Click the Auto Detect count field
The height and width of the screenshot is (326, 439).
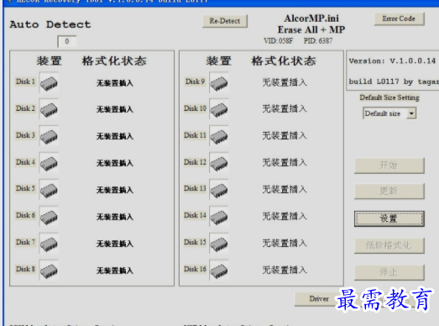pyautogui.click(x=67, y=41)
